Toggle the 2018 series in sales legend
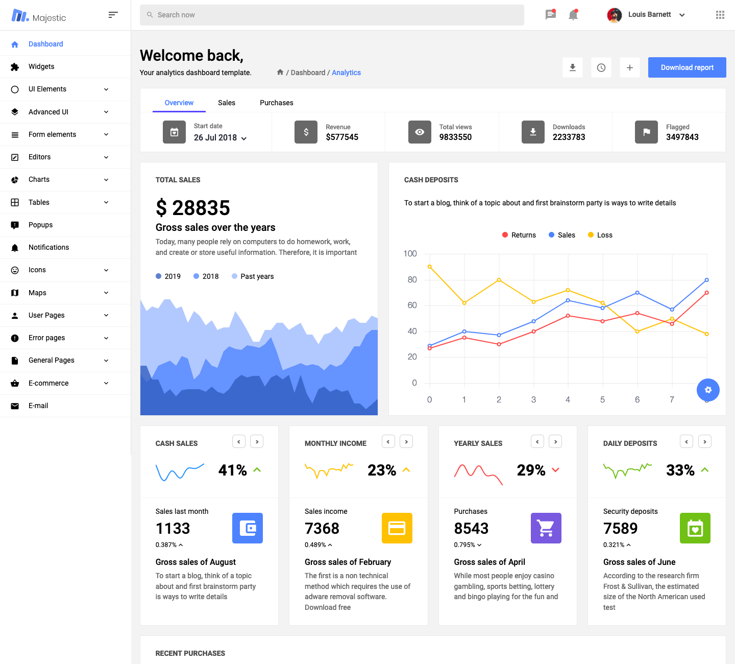 coord(206,276)
